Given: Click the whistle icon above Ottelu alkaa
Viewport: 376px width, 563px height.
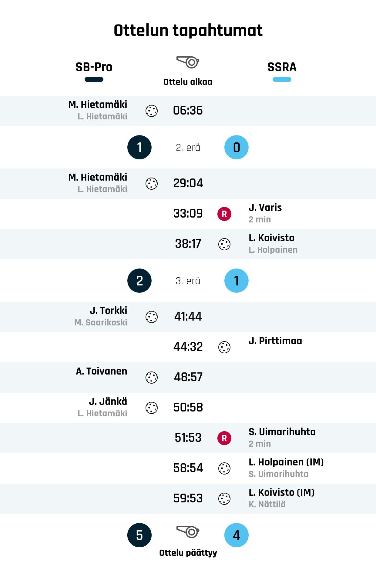Looking at the screenshot, I should (x=188, y=62).
